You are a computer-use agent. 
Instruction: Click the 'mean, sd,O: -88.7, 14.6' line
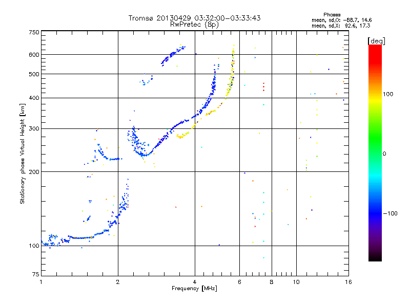point(341,20)
